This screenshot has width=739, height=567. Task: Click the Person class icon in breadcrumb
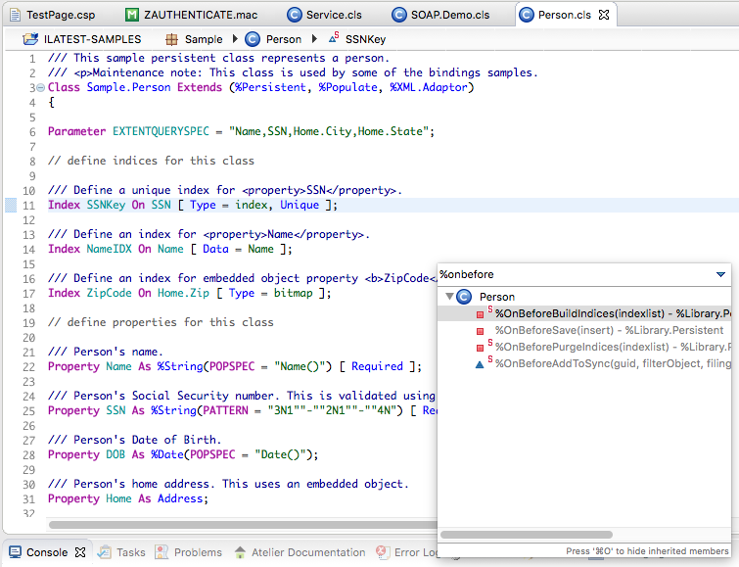pyautogui.click(x=253, y=39)
